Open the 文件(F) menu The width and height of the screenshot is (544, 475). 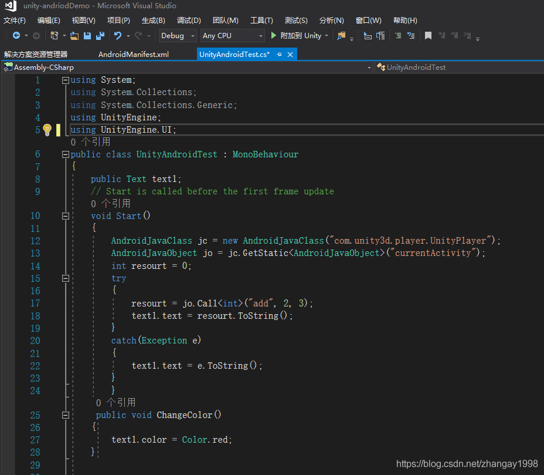[15, 21]
